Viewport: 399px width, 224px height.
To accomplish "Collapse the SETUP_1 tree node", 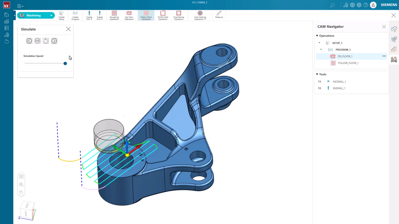I will coord(319,43).
